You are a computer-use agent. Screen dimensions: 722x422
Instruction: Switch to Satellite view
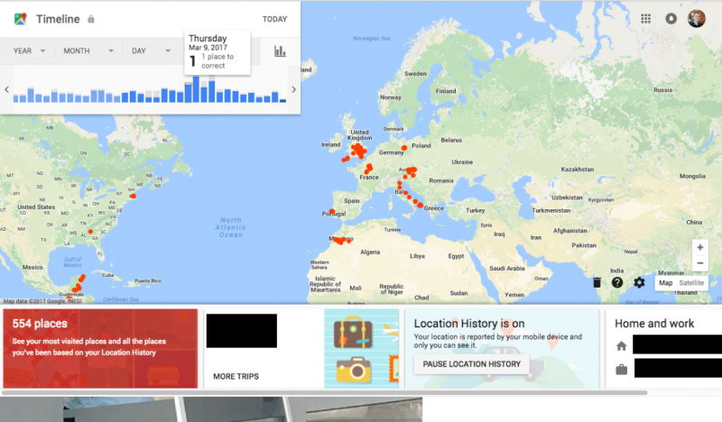click(691, 282)
